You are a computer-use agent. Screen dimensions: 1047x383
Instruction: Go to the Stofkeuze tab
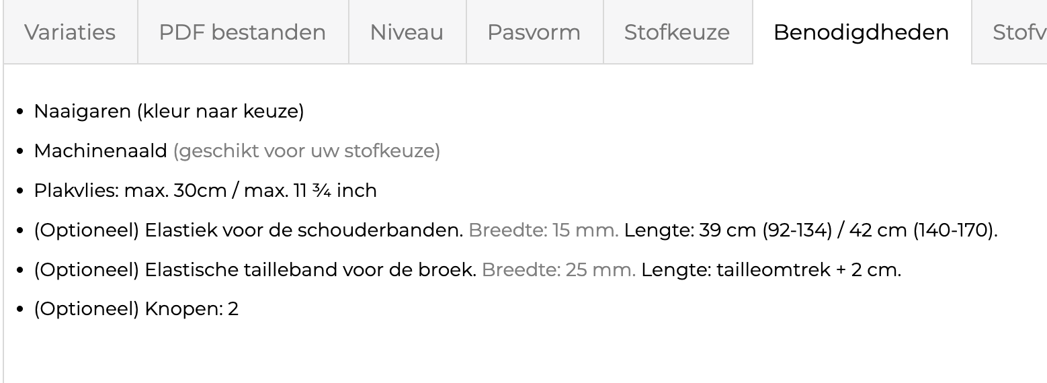(x=677, y=32)
